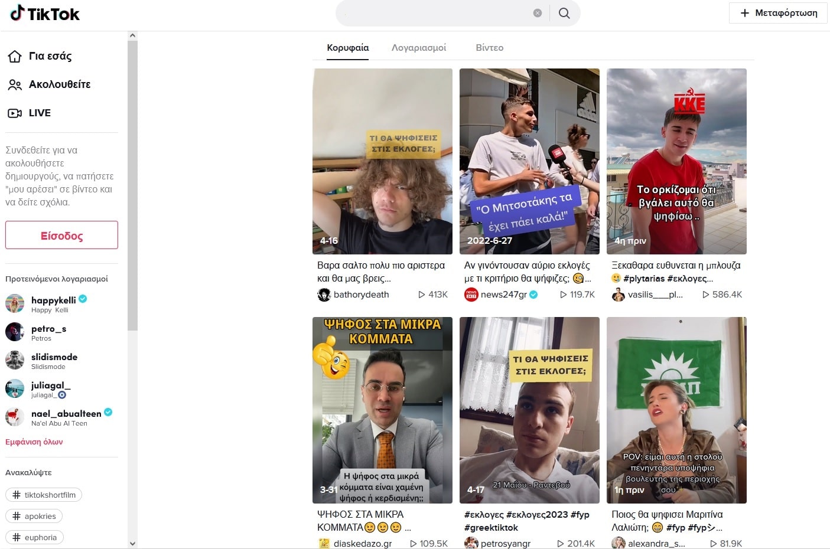Image resolution: width=830 pixels, height=549 pixels.
Task: Click the sidebar scrollbar up arrow
Action: 132,35
